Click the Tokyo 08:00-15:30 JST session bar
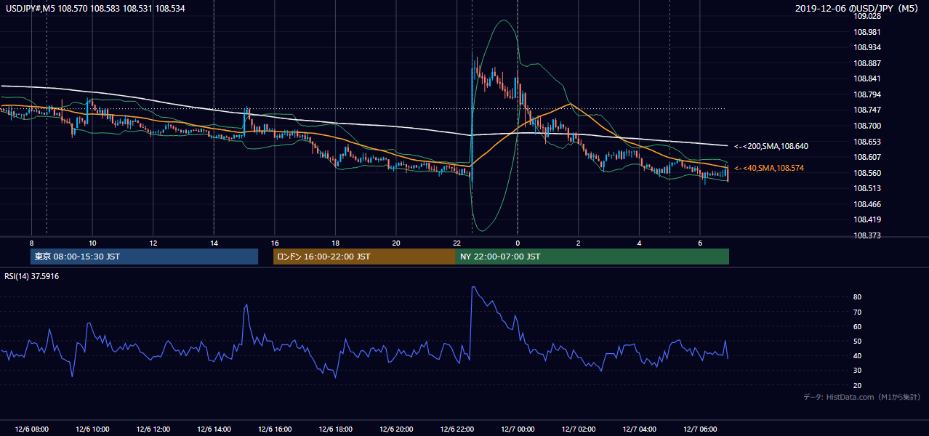929x436 pixels. pos(144,257)
